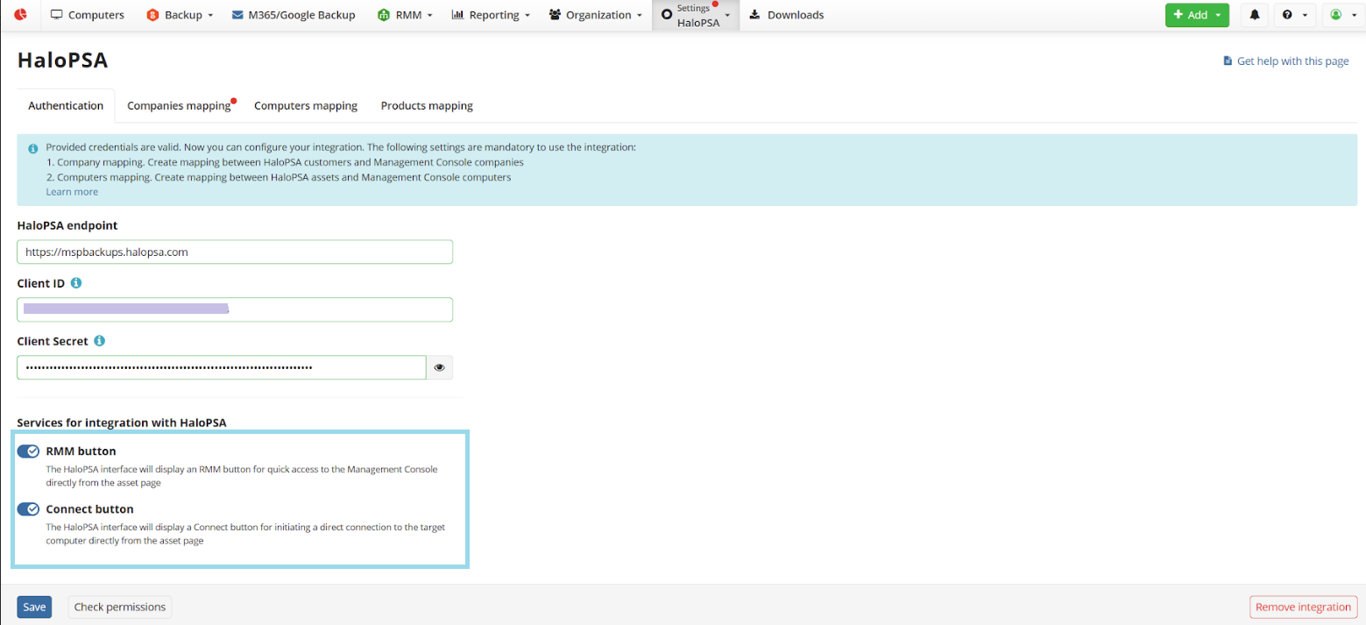This screenshot has height=625, width=1366.
Task: Click the Client Secret info icon
Action: (100, 341)
